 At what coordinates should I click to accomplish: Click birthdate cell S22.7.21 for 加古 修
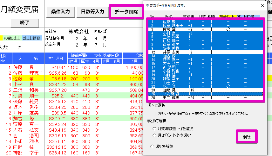point(57,118)
